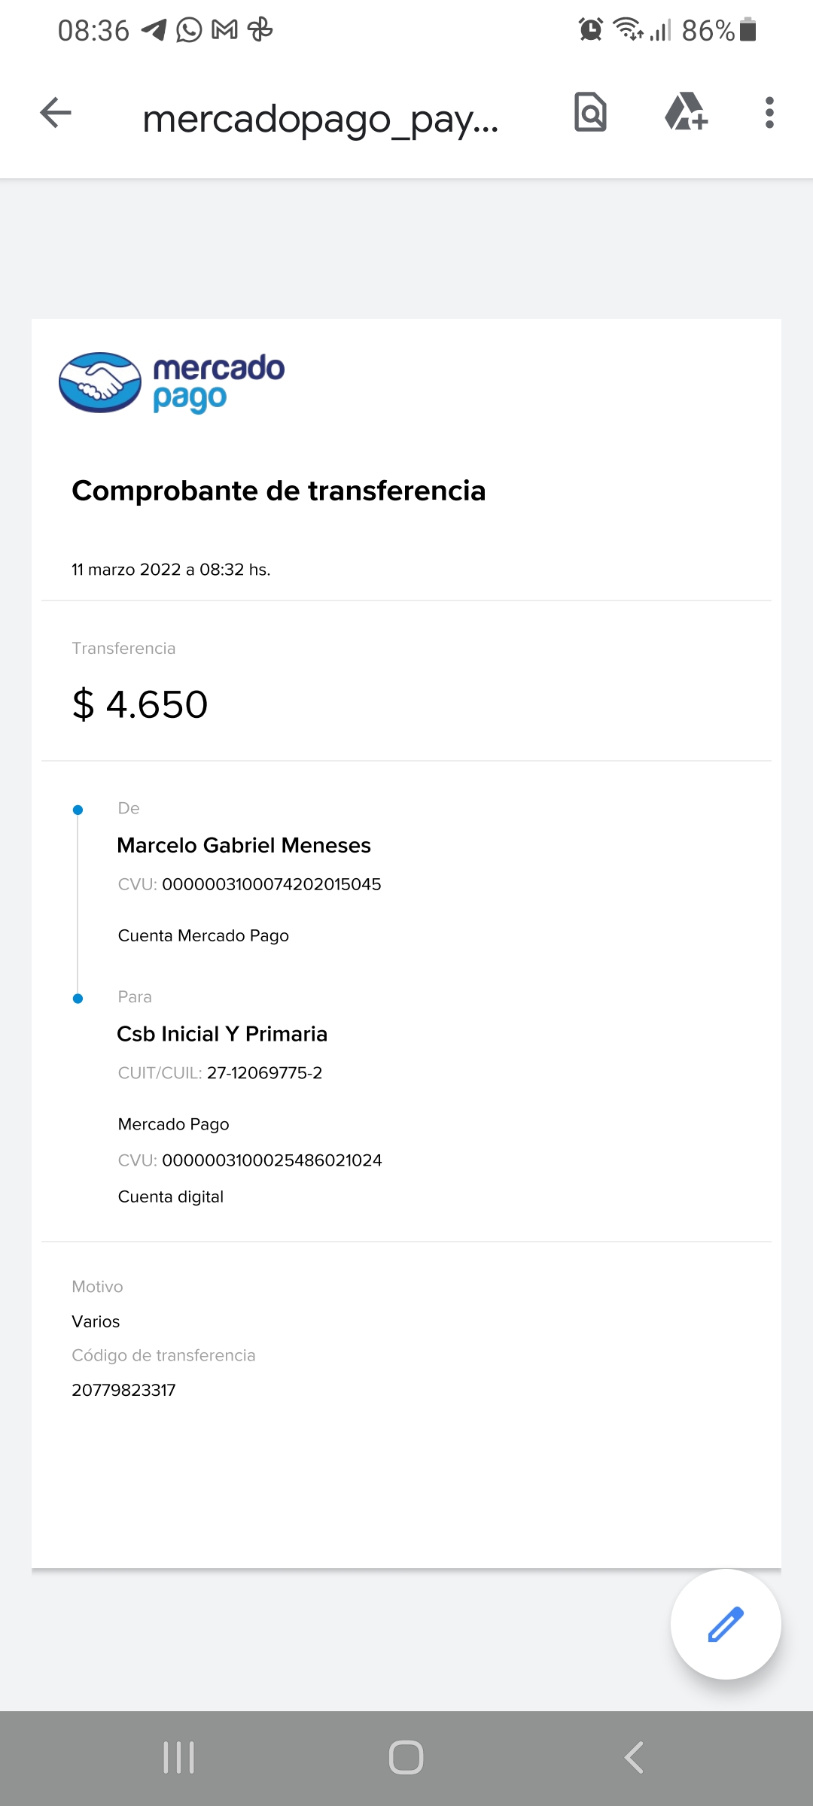Image resolution: width=813 pixels, height=1806 pixels.
Task: Tap the recipient CVU number
Action: pos(272,1160)
